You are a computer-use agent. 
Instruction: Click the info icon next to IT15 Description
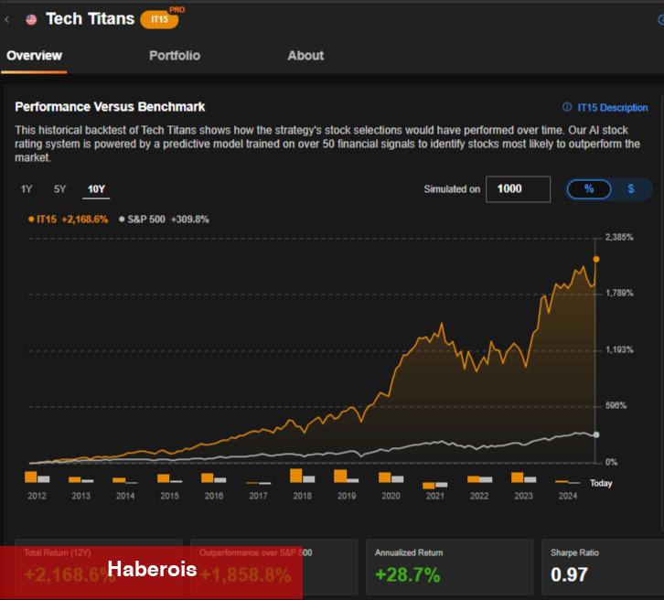click(567, 108)
